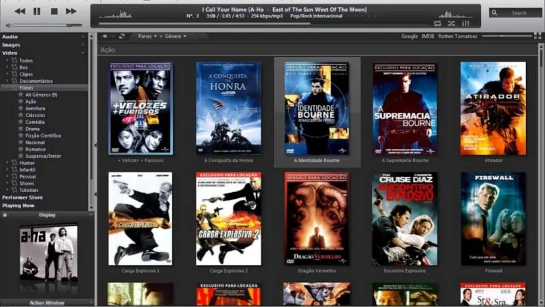Pause the currently playing song

pos(37,12)
